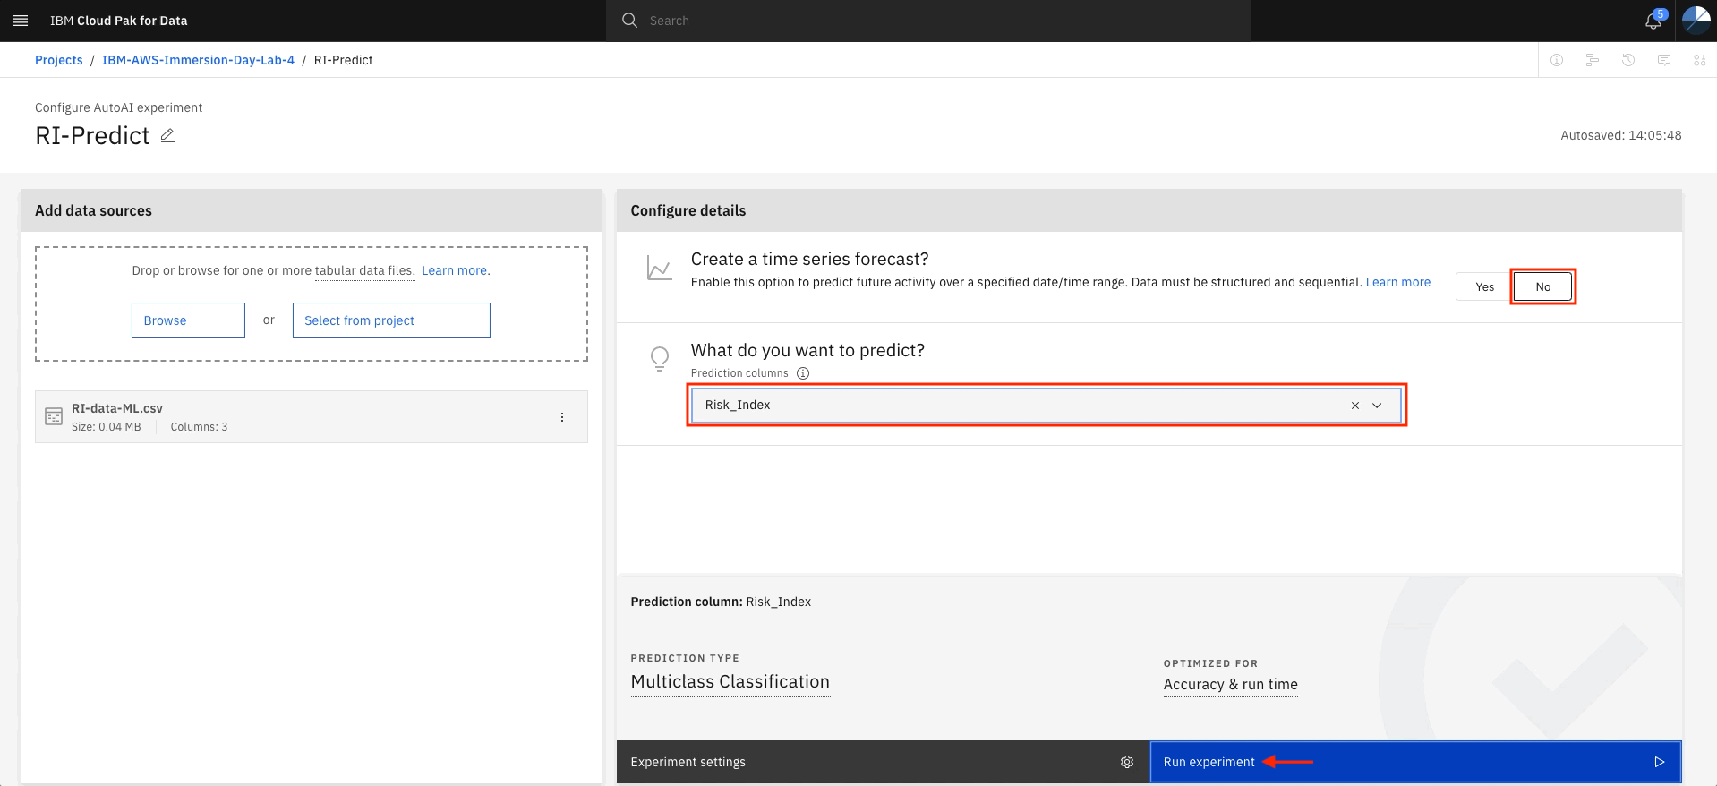Click the Prediction column: Risk_Index summary
Image resolution: width=1717 pixels, height=786 pixels.
pos(721,602)
